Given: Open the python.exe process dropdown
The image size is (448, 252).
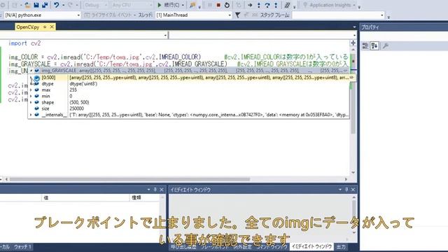Looking at the screenshot, I should (78, 15).
